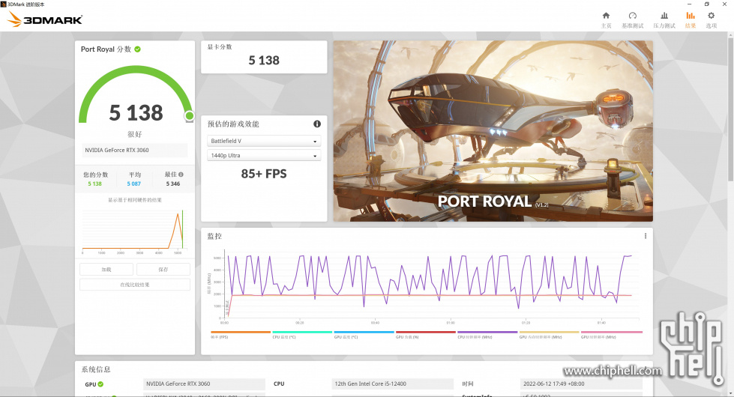Toggle the blue GPU 温度 (°C) legend
This screenshot has width=734, height=397.
(364, 334)
